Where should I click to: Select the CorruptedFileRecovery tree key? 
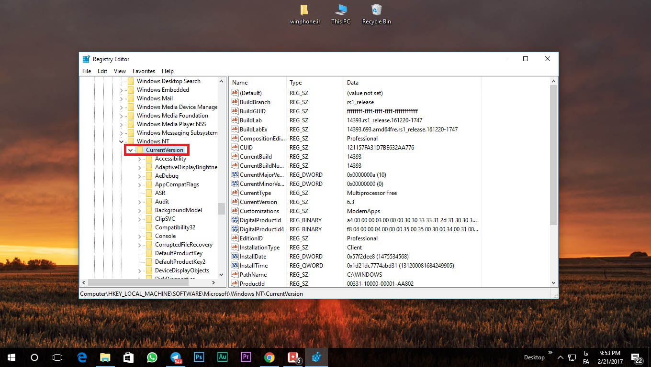(x=184, y=245)
